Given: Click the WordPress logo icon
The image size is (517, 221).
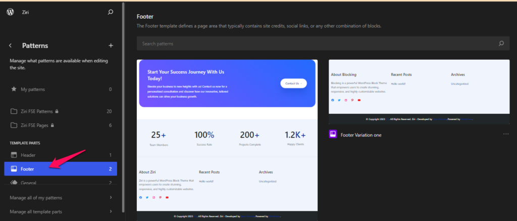Looking at the screenshot, I should coord(10,12).
